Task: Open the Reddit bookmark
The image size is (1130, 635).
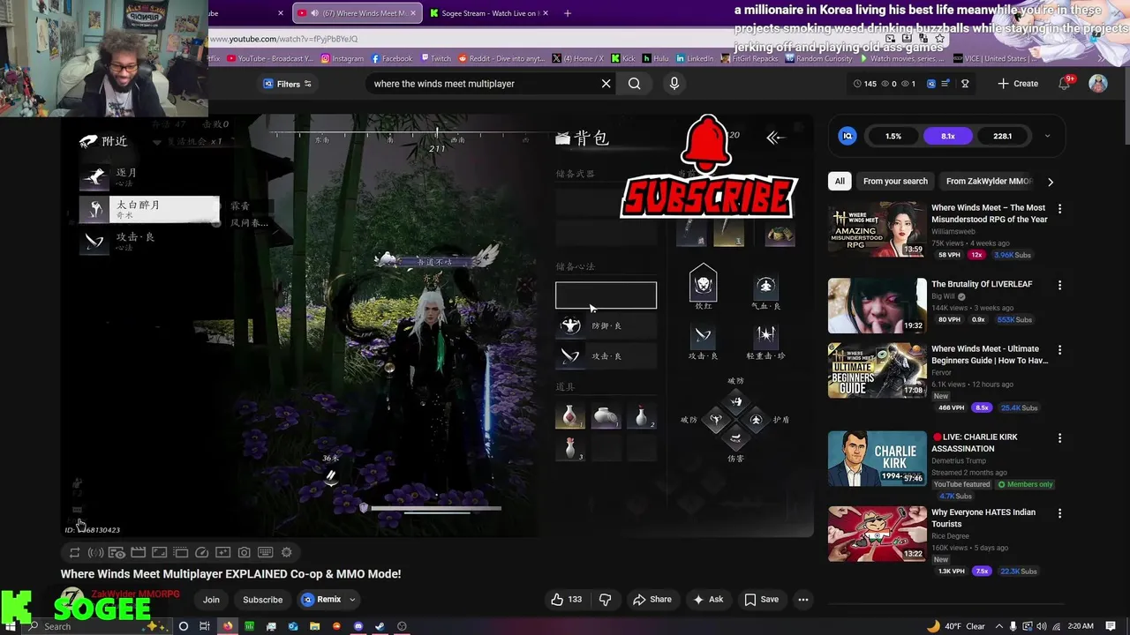Action: pos(501,58)
